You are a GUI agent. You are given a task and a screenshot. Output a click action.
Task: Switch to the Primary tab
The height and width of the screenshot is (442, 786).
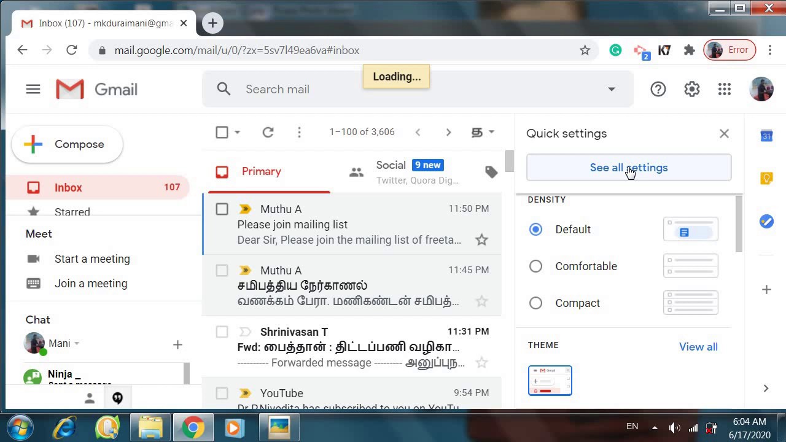(x=268, y=172)
